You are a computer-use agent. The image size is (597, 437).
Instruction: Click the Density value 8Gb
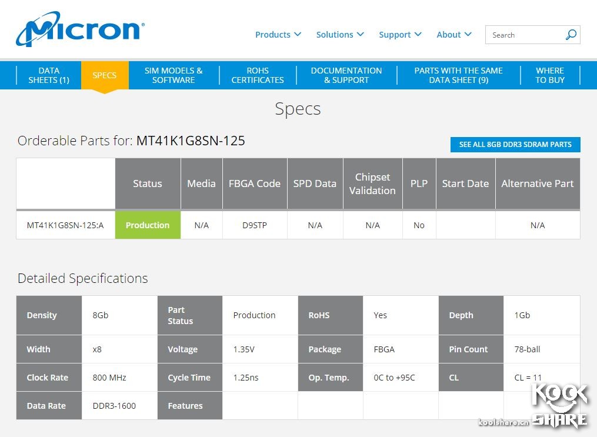click(x=101, y=315)
